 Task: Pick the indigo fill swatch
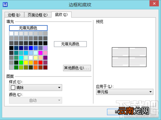[x=26, y=48]
